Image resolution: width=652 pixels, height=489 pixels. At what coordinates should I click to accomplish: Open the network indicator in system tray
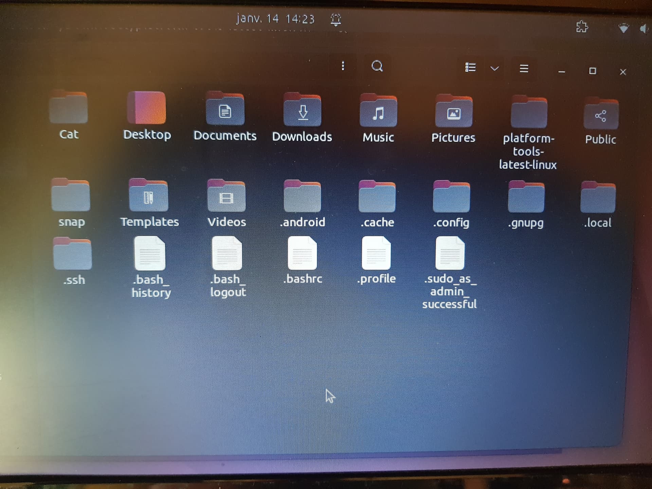pos(623,28)
